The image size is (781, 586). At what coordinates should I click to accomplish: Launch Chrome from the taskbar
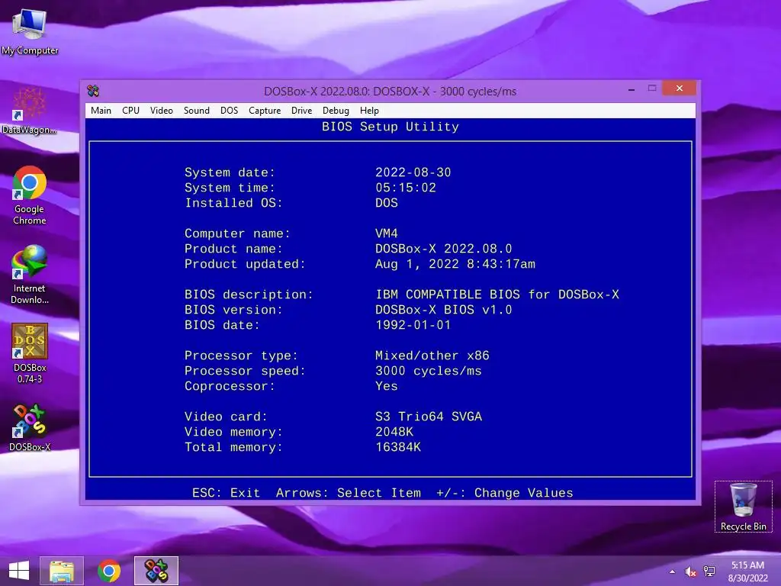pos(109,571)
